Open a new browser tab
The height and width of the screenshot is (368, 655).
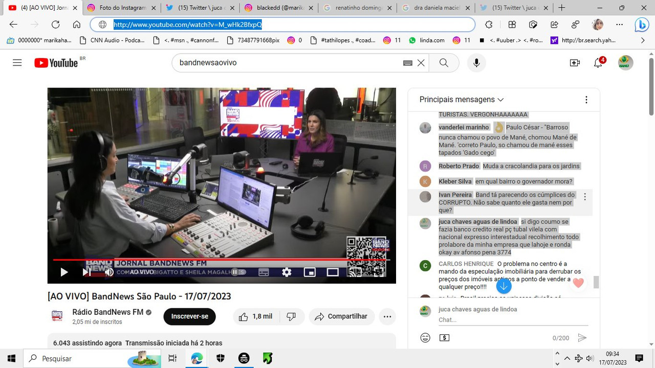pos(561,8)
